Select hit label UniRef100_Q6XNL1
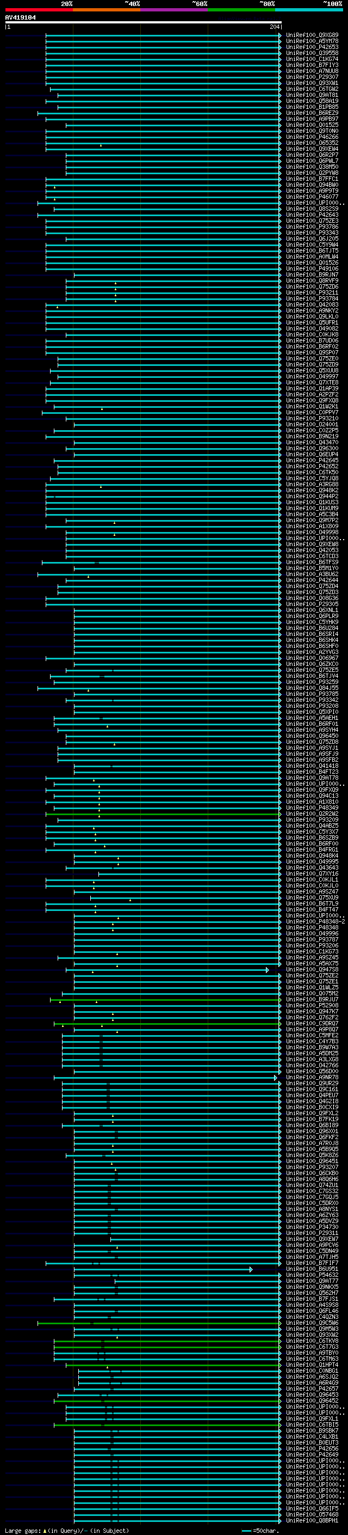 (312, 610)
